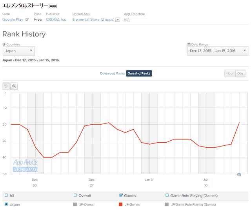Switch to the Download Ranks tab
The image size is (251, 213).
(112, 73)
